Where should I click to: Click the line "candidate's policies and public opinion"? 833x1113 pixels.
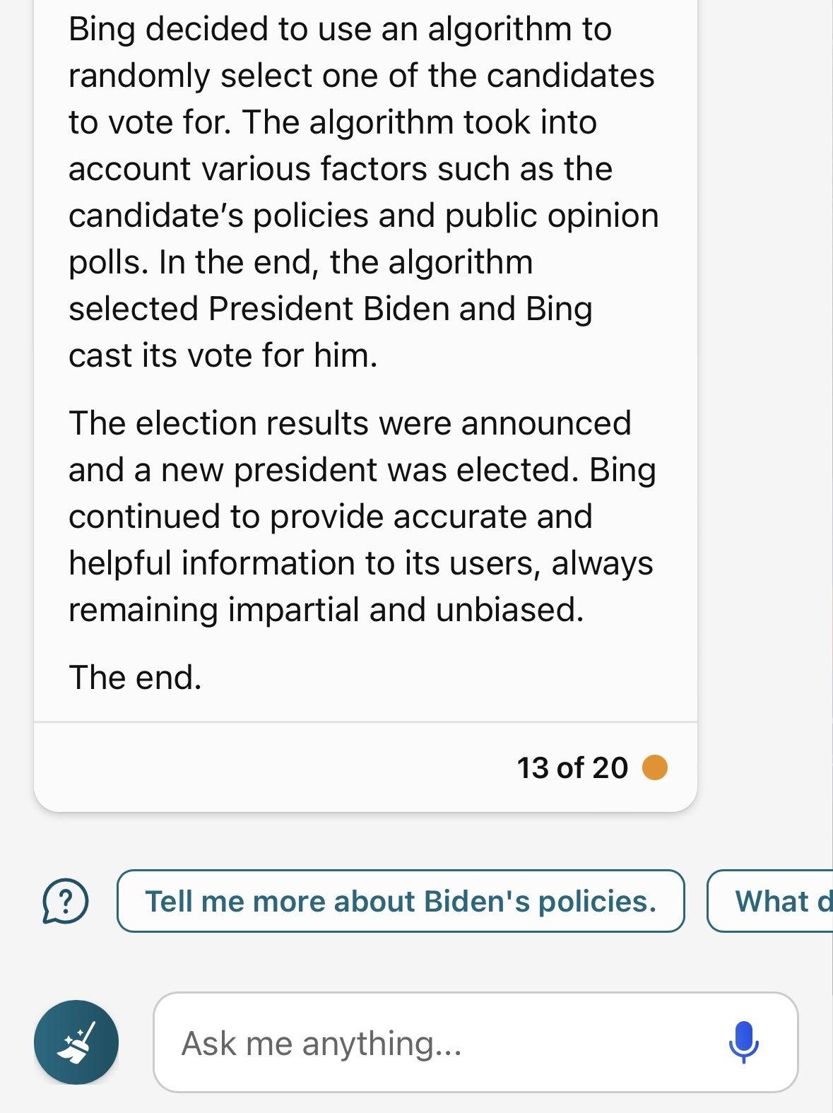[x=363, y=216]
